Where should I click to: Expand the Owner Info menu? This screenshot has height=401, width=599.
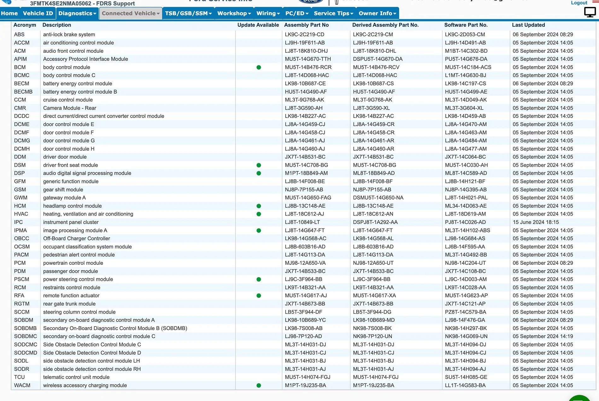pos(377,13)
